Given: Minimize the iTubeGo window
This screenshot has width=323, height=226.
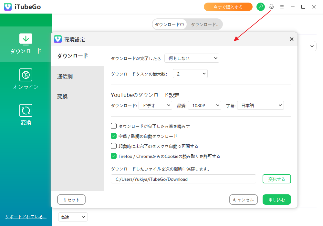Looking at the screenshot, I should point(293,7).
